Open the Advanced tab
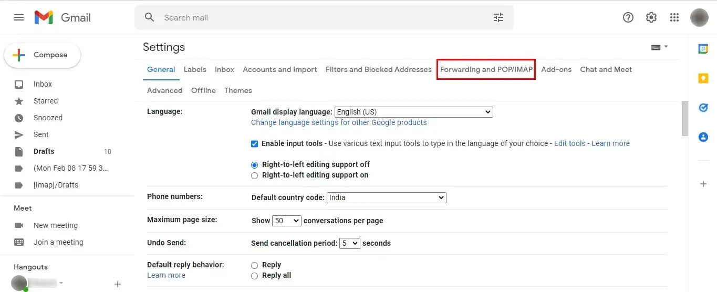This screenshot has height=292, width=717. click(x=165, y=90)
